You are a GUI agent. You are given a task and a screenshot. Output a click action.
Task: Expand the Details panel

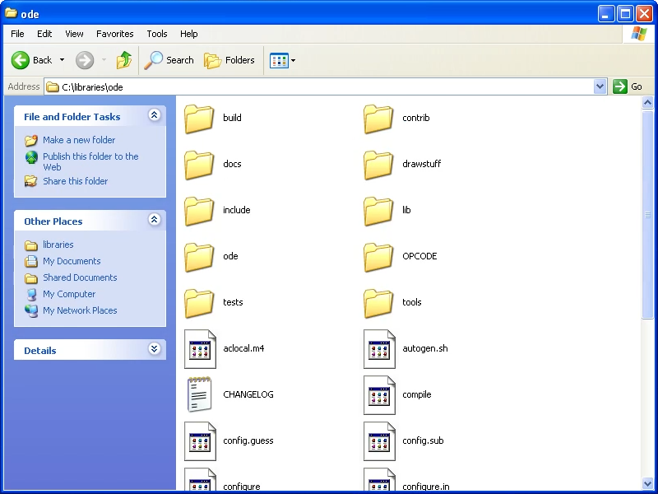tap(154, 350)
